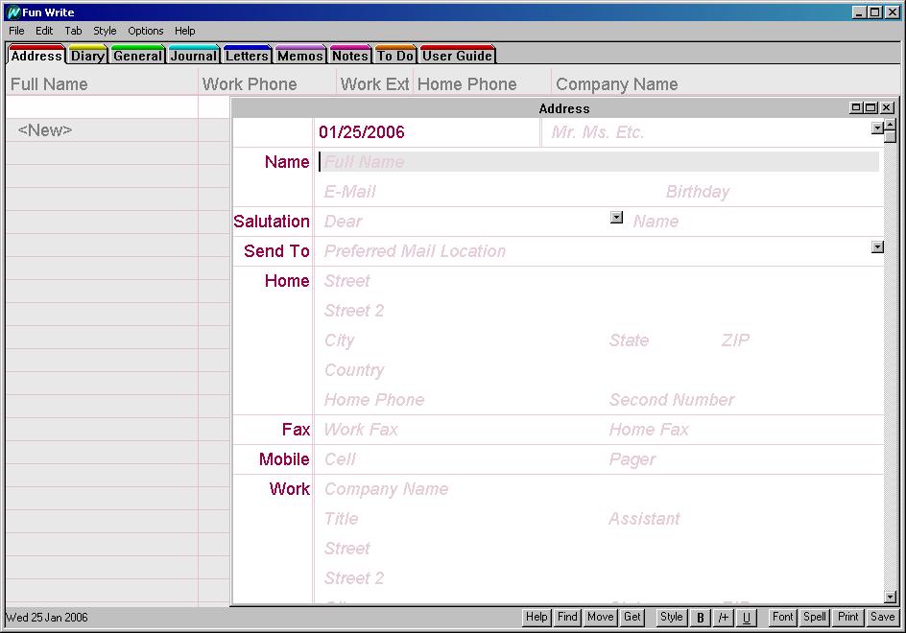Open the Style menu in the menu bar
Screen dimensions: 906x633
coord(105,31)
